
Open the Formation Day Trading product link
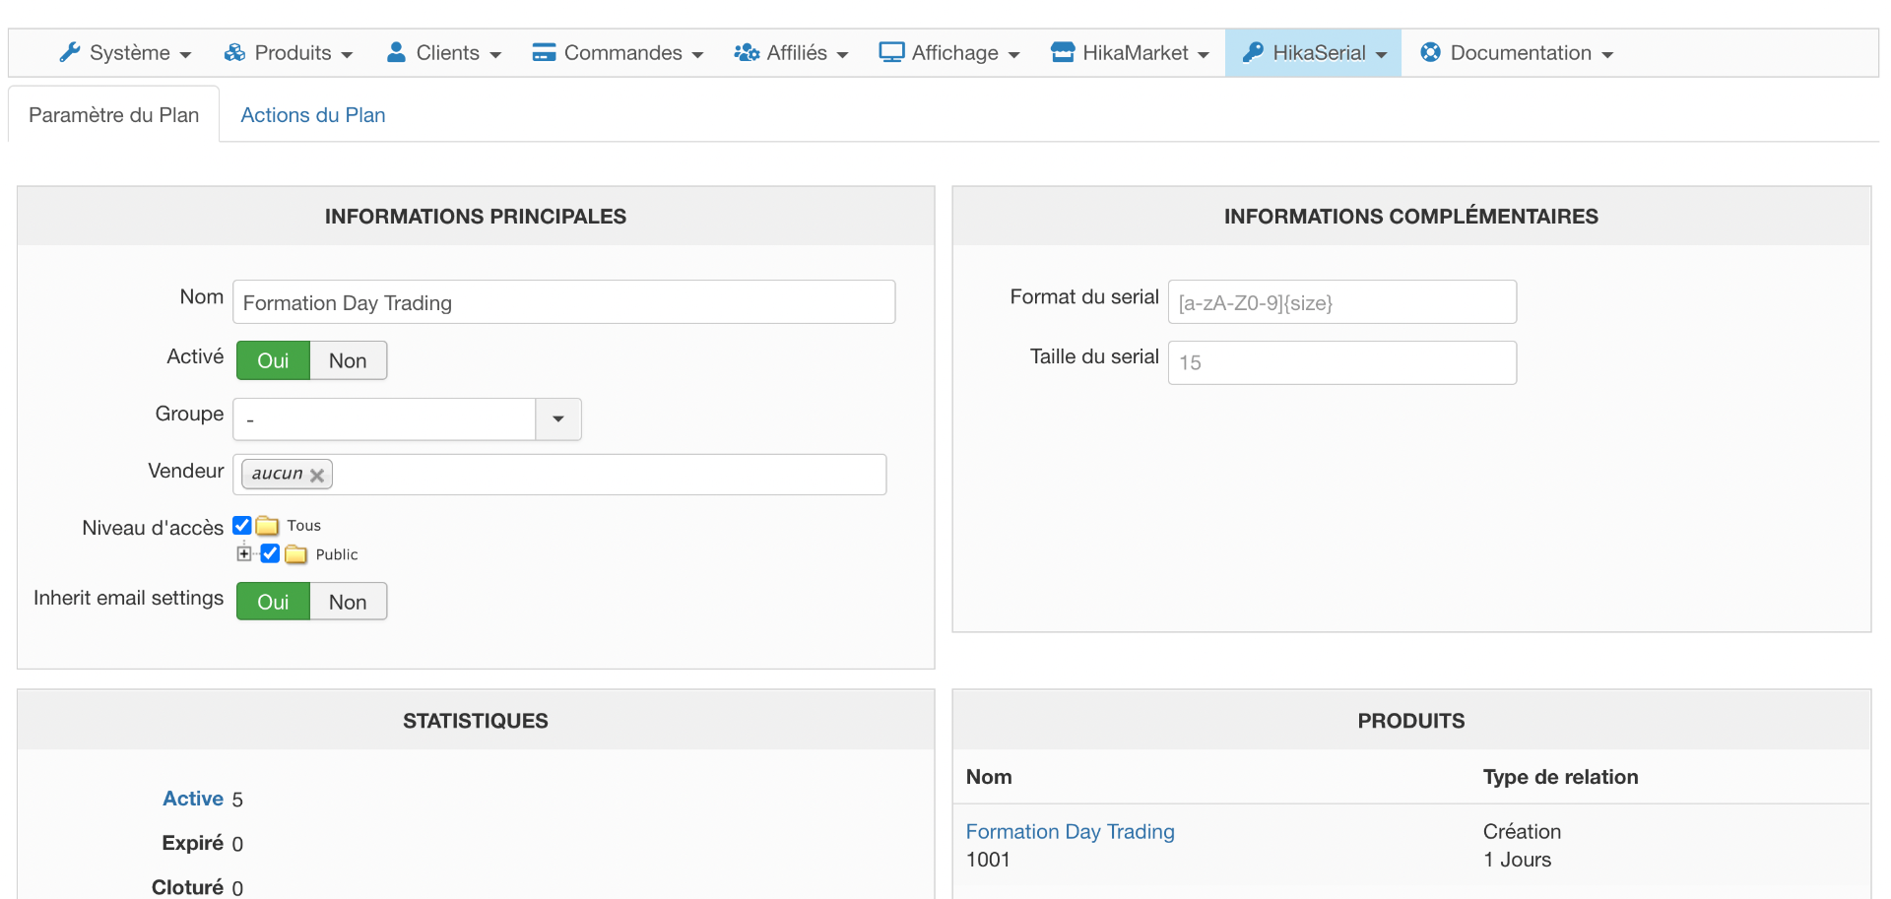click(1070, 832)
